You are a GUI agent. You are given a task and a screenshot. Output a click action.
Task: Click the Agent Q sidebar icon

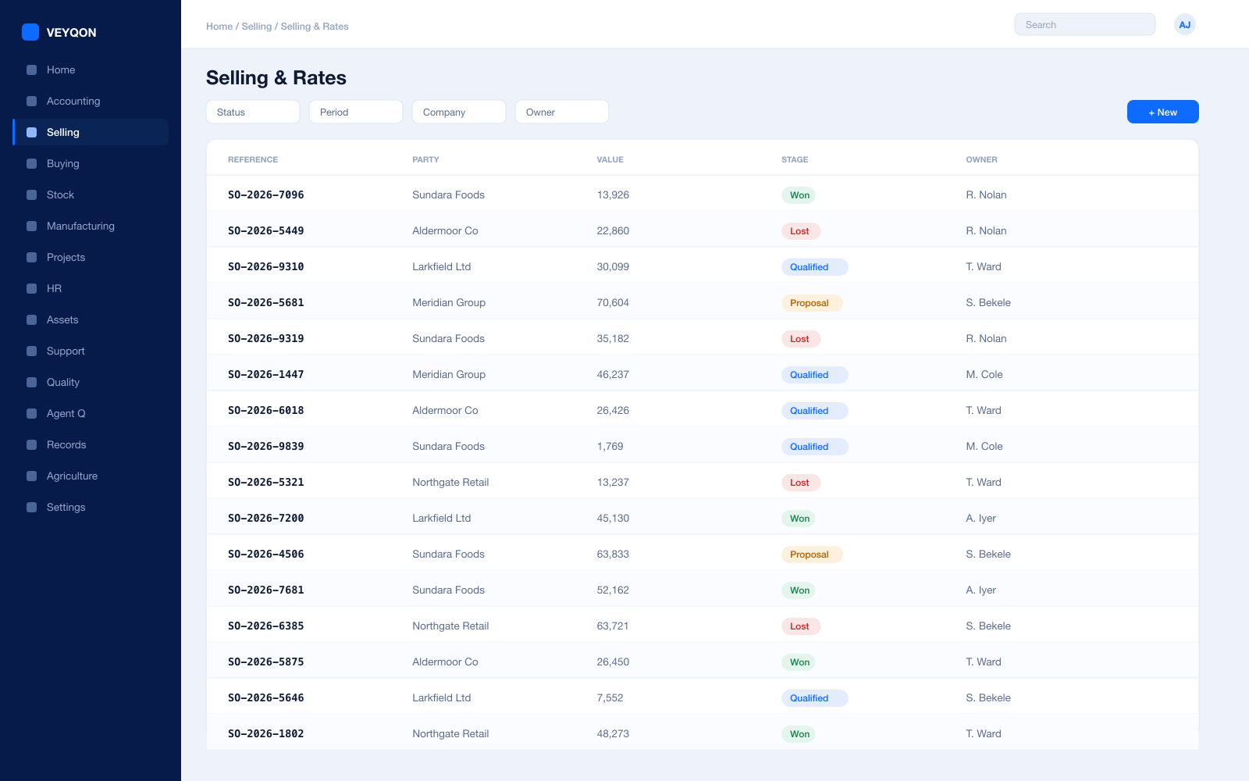tap(31, 413)
